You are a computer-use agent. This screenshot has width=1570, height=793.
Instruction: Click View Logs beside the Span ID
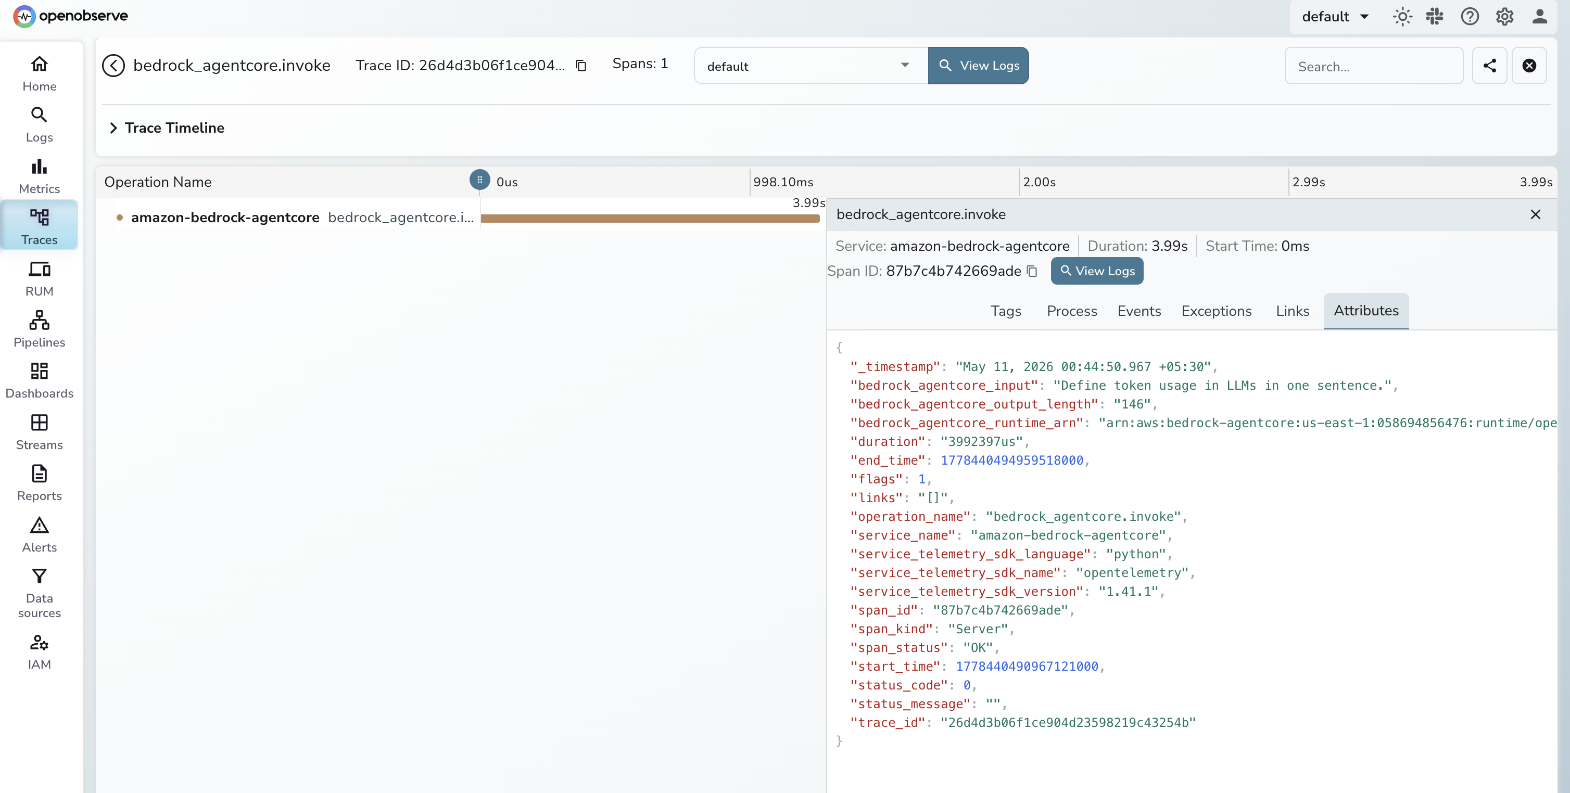point(1096,271)
